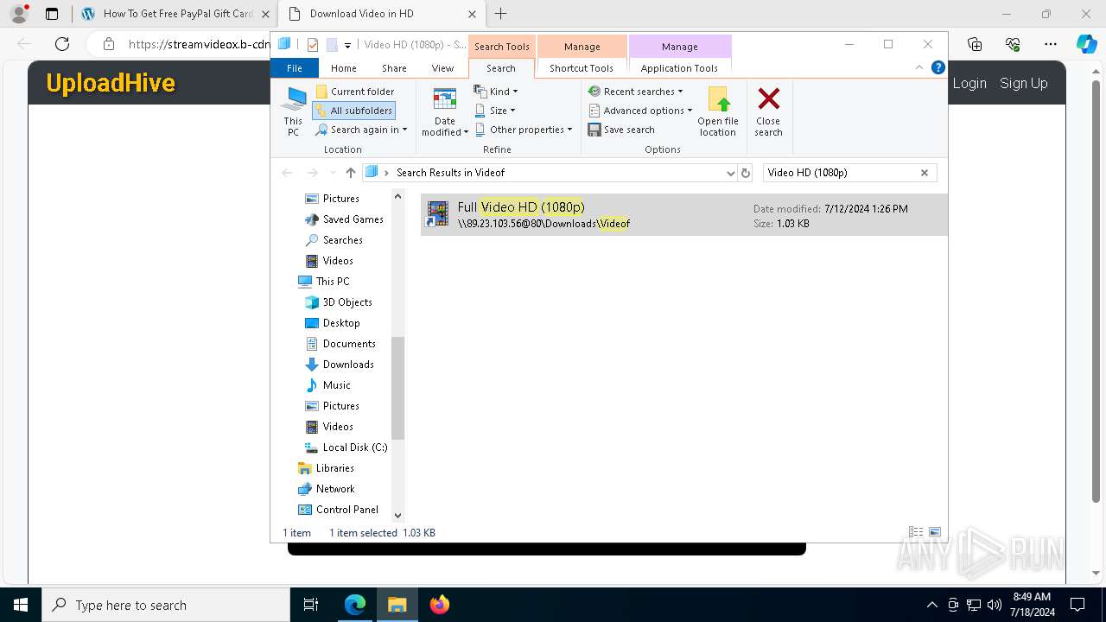The height and width of the screenshot is (622, 1106).
Task: Open 3D Objects in navigation pane
Action: (347, 302)
